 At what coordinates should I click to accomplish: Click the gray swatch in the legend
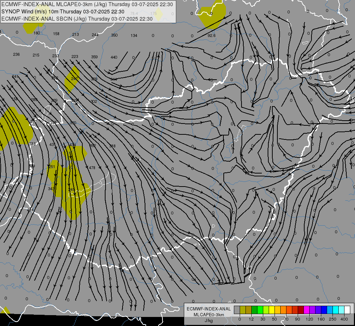[237, 310]
